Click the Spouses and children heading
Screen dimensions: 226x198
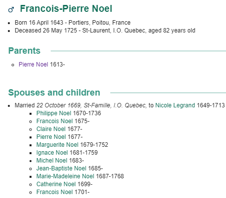(54, 93)
